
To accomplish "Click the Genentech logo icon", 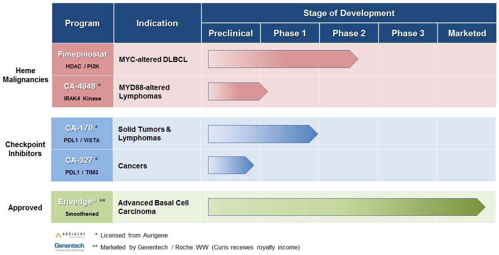I will tap(69, 247).
